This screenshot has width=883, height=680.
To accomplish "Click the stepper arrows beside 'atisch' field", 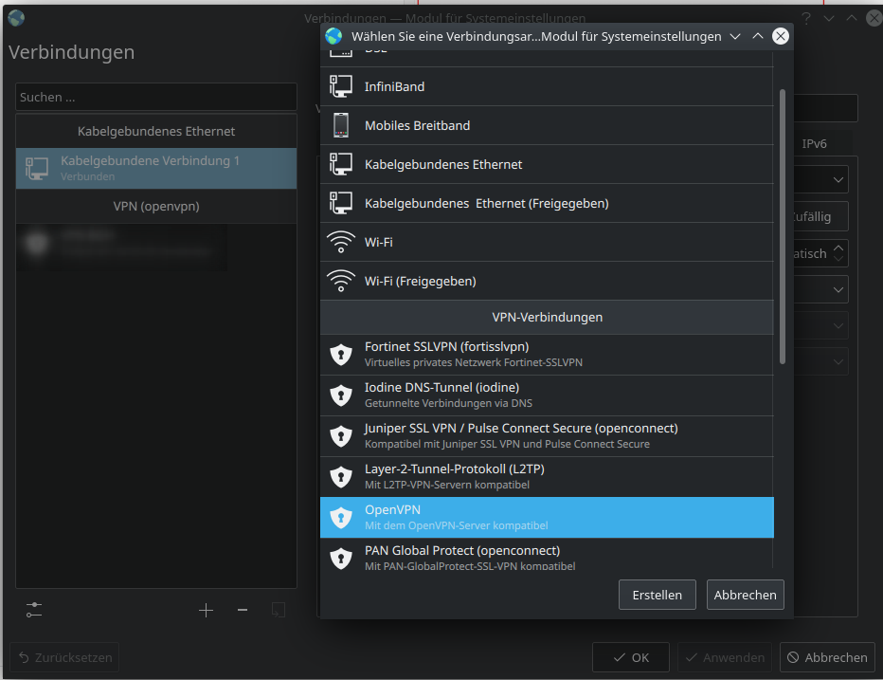I will pos(839,253).
